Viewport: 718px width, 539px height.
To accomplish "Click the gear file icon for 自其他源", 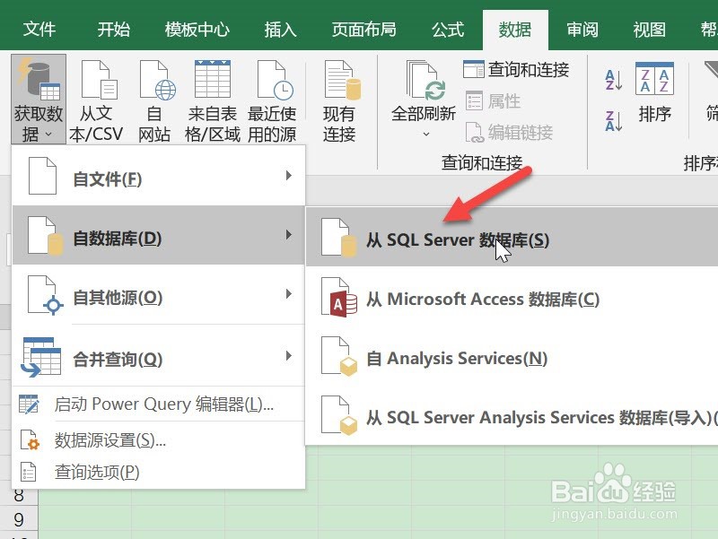I will click(x=45, y=295).
